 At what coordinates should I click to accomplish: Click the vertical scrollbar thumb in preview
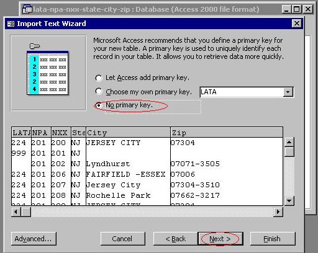tap(289, 152)
